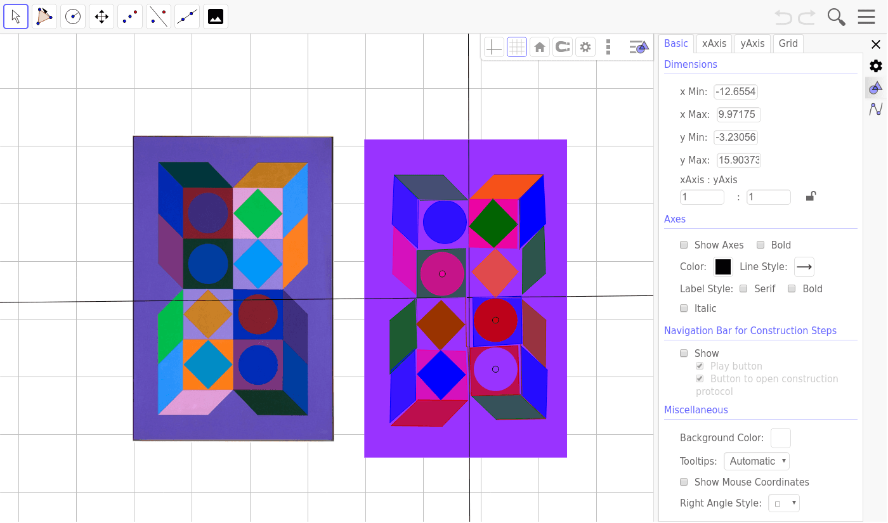Image resolution: width=888 pixels, height=523 pixels.
Task: Click the Redo arrow
Action: pos(807,17)
